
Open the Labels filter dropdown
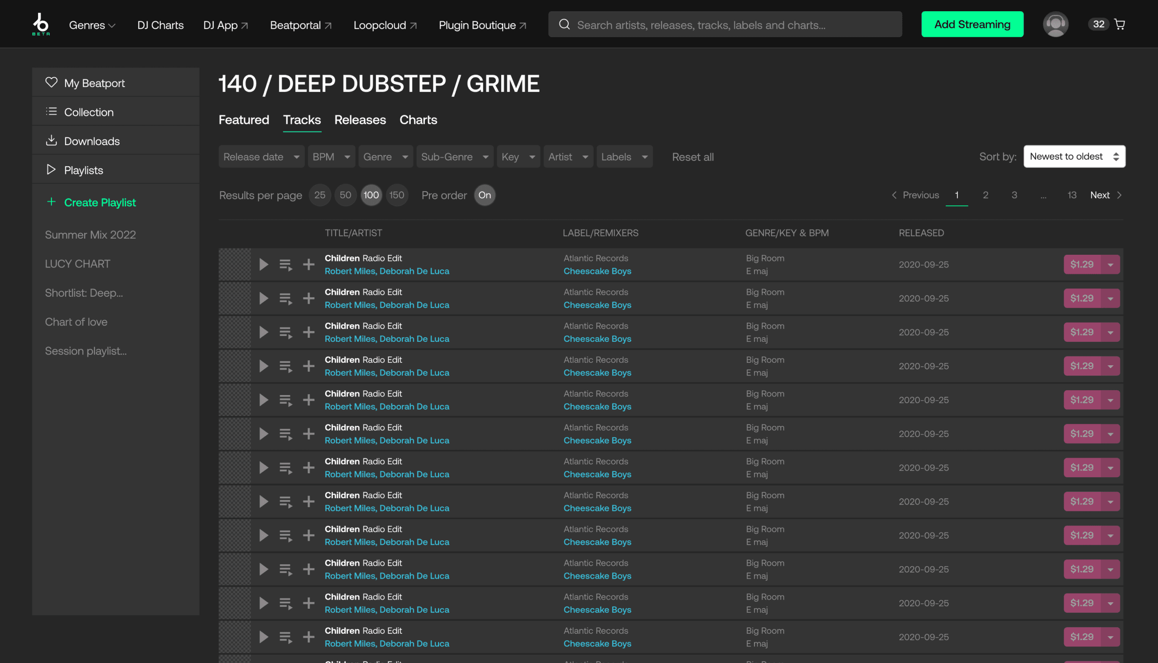[x=624, y=157]
